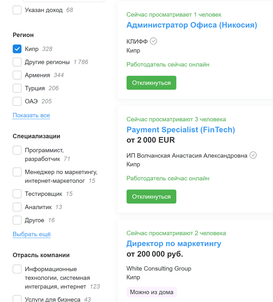The width and height of the screenshot is (273, 302).
Task: Enable the Тестировщик specialization filter
Action: 17,194
